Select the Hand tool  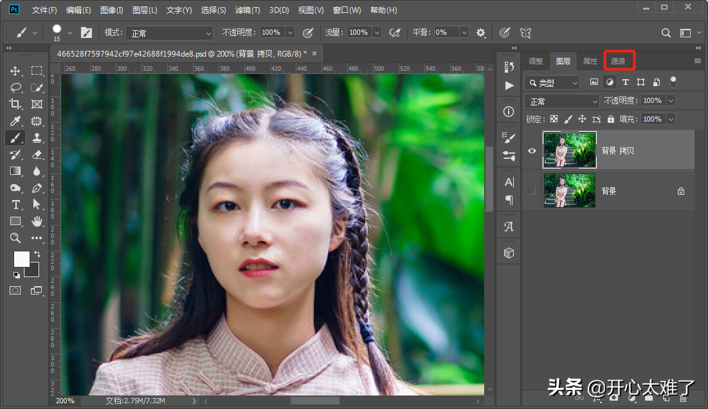37,221
